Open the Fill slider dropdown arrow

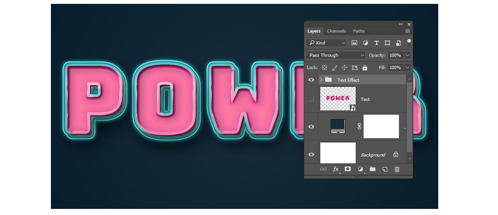(407, 67)
